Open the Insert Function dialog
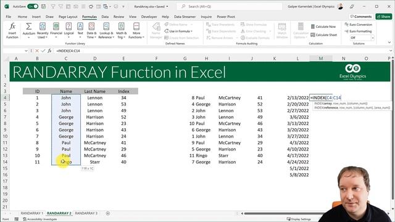The height and width of the screenshot is (222, 395). point(12,30)
